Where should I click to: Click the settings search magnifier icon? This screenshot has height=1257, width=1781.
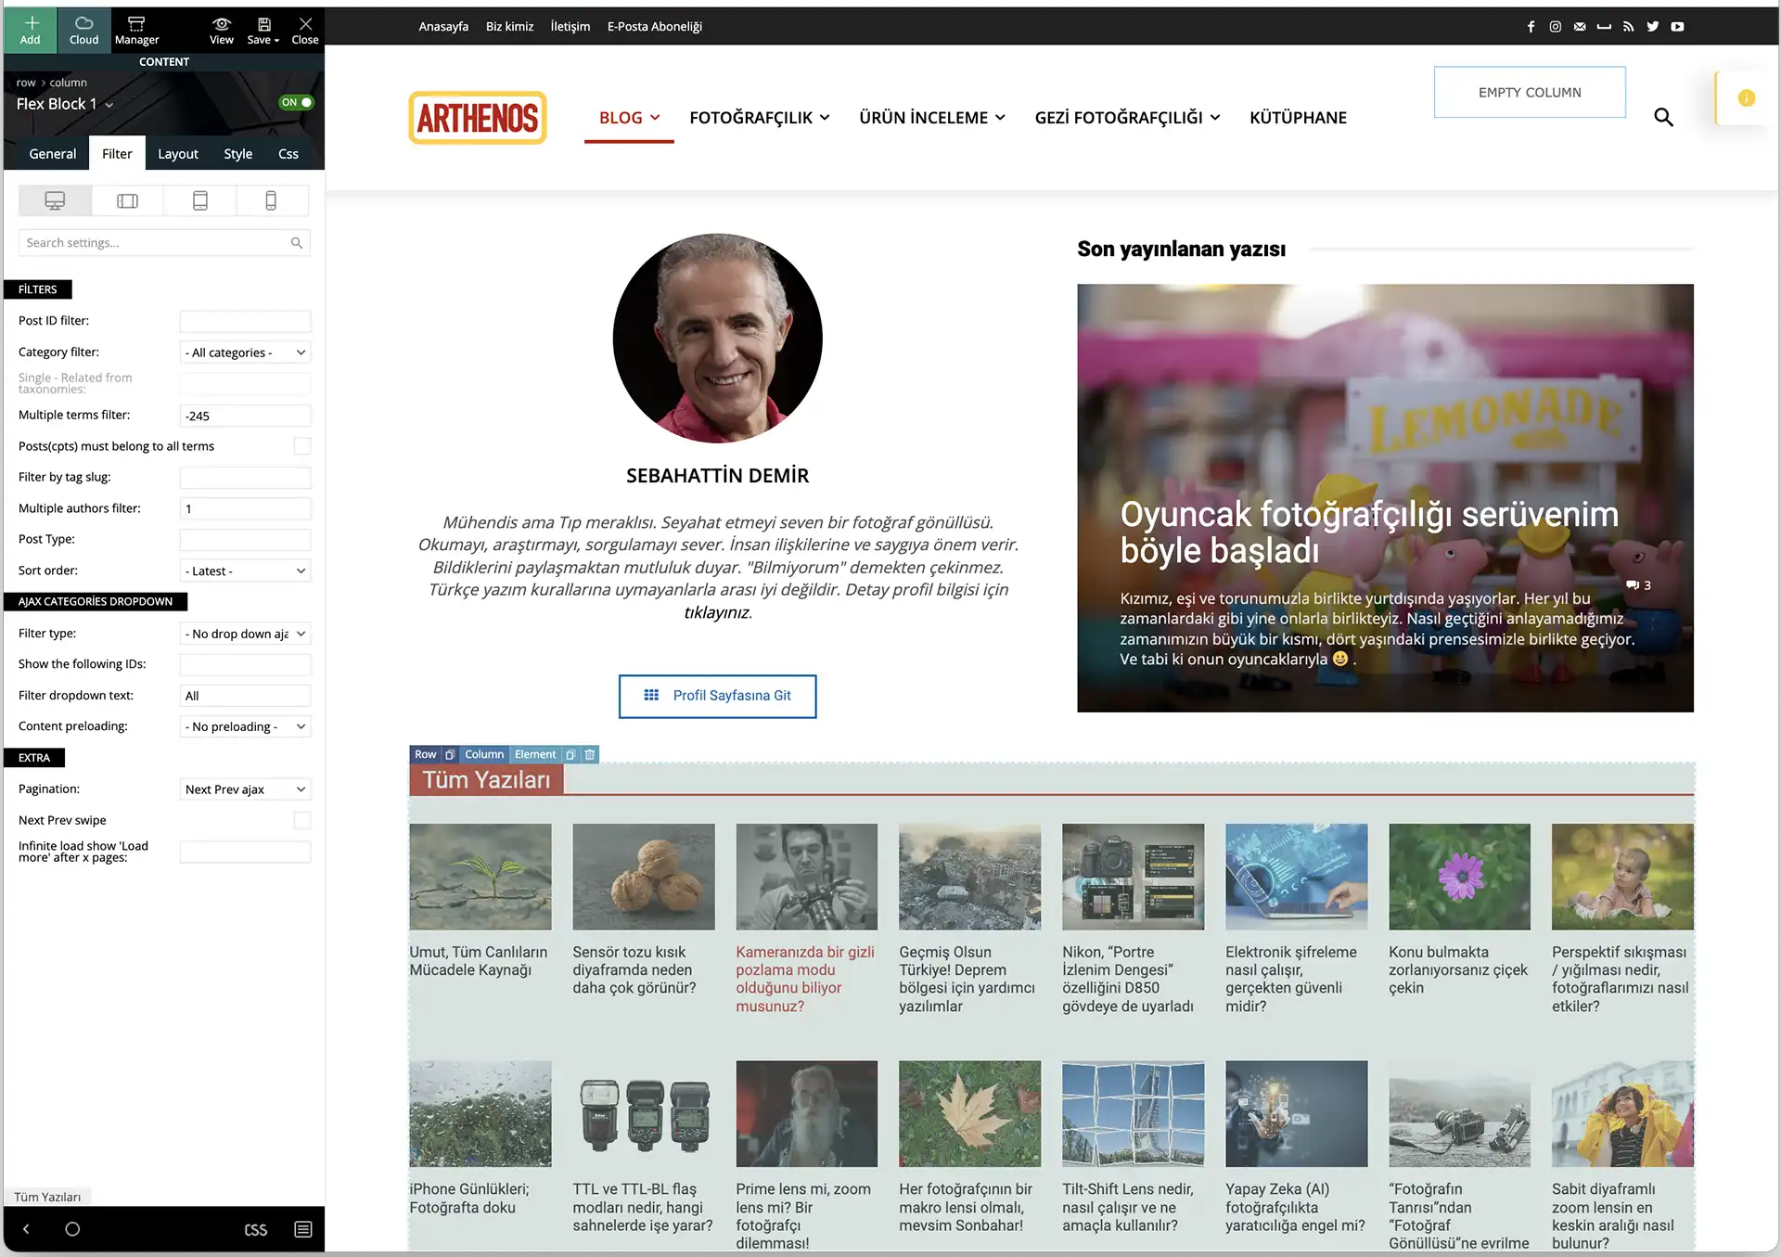297,243
